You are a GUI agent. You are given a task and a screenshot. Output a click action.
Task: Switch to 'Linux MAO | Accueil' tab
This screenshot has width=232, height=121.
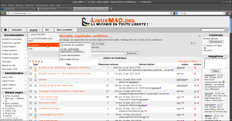click(x=54, y=9)
